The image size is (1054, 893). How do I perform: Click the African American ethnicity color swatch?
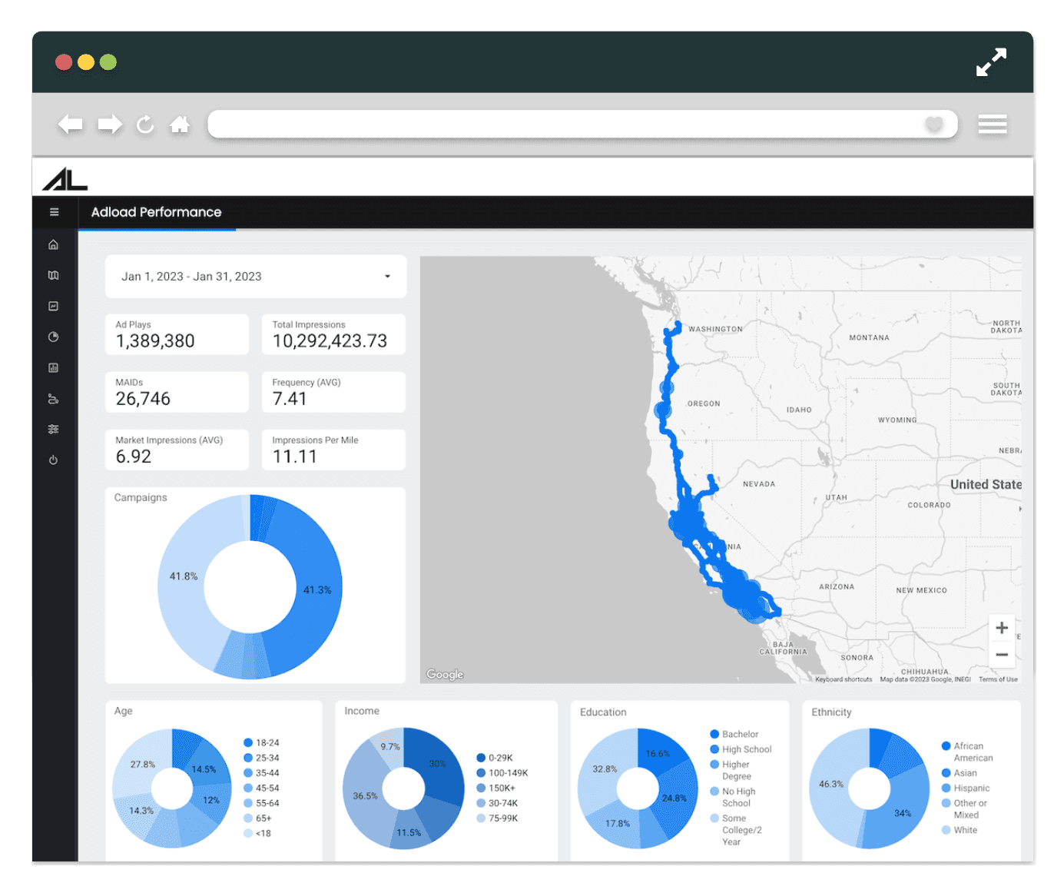946,746
